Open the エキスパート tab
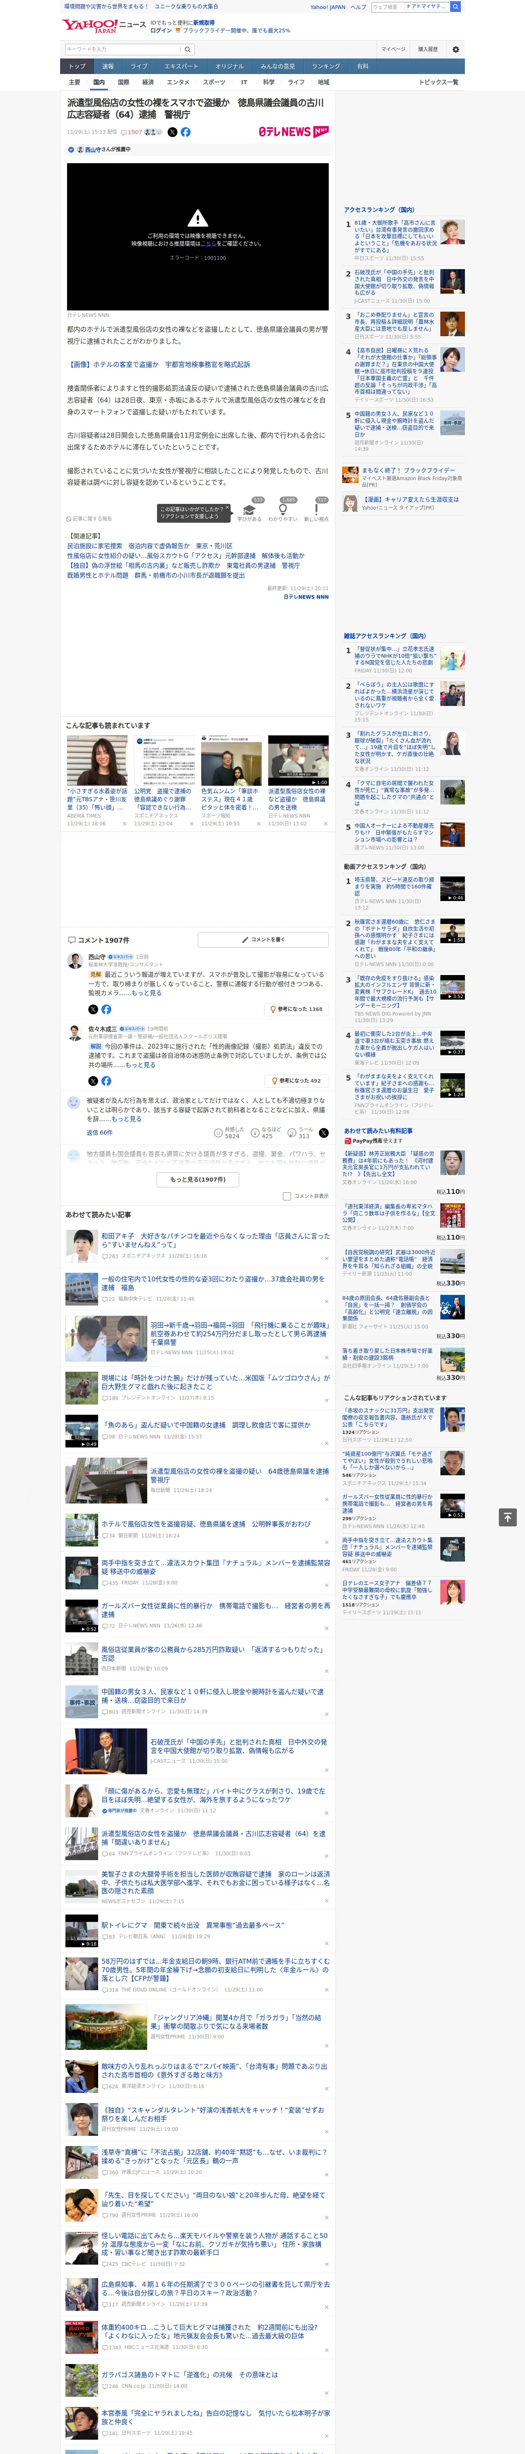The image size is (525, 2454). point(181,66)
